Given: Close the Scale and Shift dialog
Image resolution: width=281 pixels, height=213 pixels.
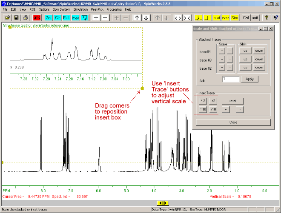Looking at the screenshot, I should coord(233,122).
